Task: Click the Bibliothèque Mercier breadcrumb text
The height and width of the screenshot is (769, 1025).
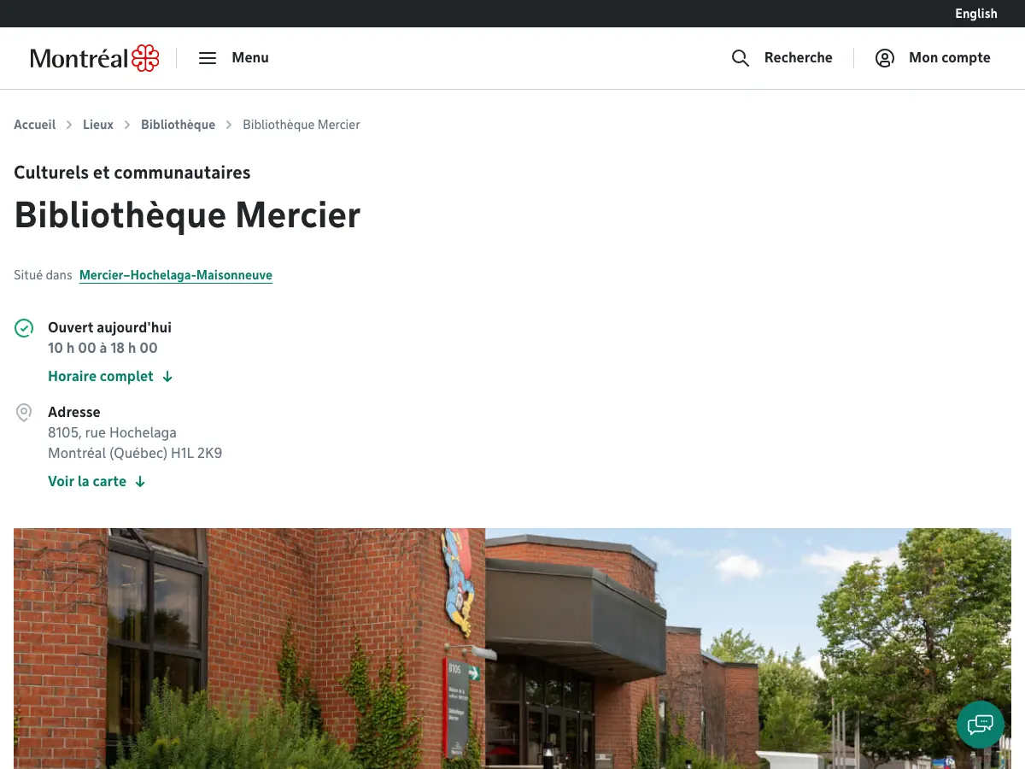Action: point(302,125)
